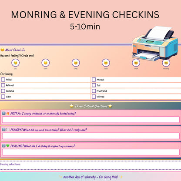Click the number 1 badge icon

(4, 113)
